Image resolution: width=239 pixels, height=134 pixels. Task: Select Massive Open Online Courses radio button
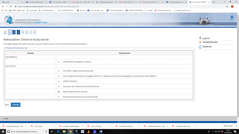click(x=59, y=91)
